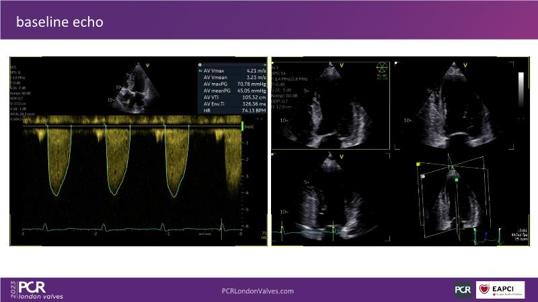Select the yellow corner handle of 3D plane

pos(418,164)
